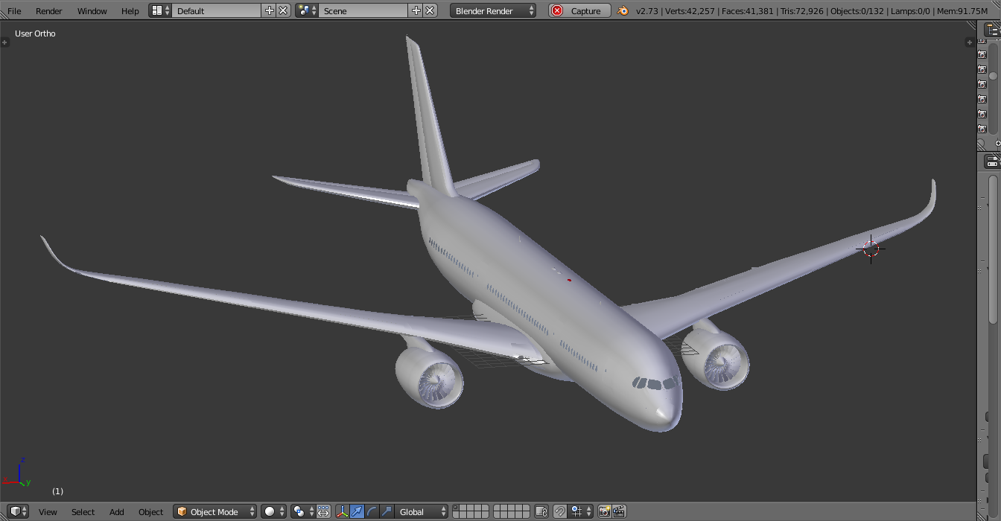Click the Capture stop button
This screenshot has width=1001, height=521.
click(x=579, y=10)
